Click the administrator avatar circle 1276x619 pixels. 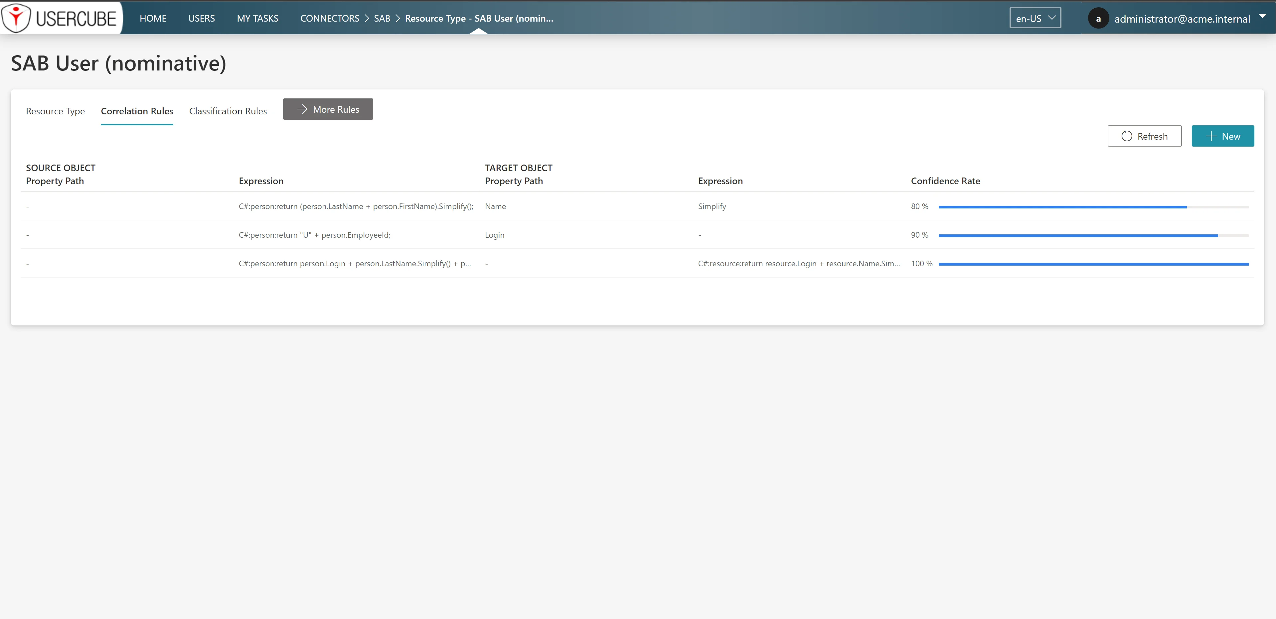1098,19
